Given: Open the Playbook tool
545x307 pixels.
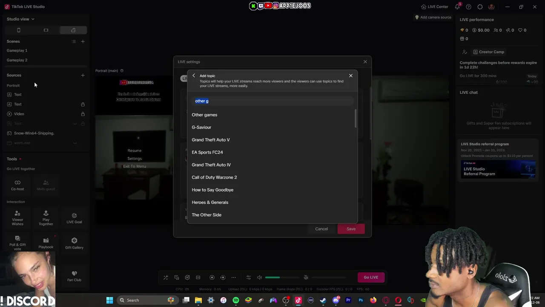Looking at the screenshot, I should click(46, 243).
